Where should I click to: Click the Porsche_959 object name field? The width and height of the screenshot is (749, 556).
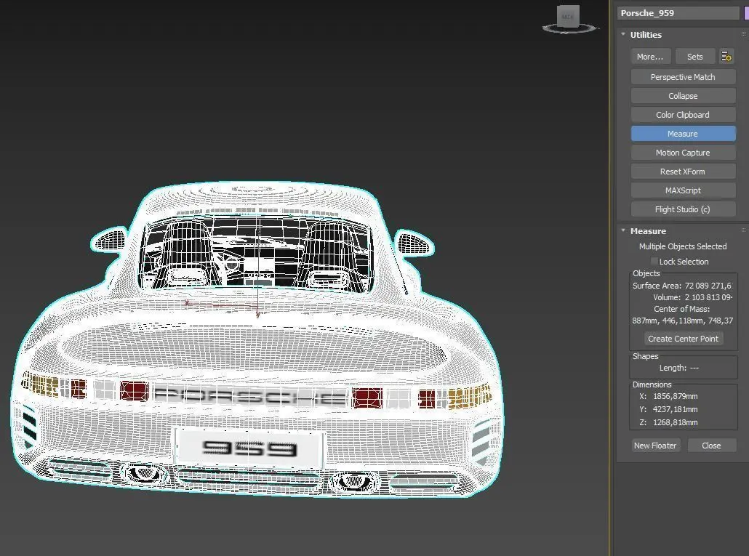point(678,13)
